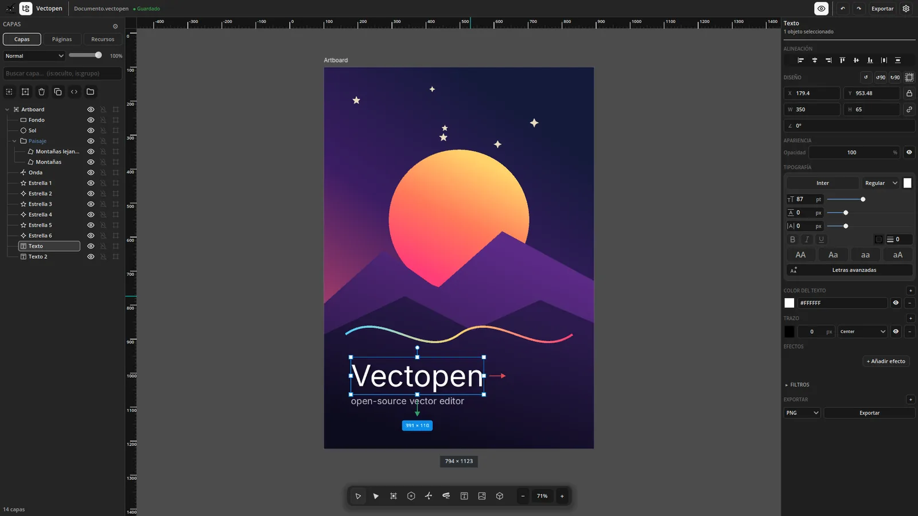This screenshot has width=918, height=516.
Task: Select the image tool in bottom toolbar
Action: [x=482, y=496]
